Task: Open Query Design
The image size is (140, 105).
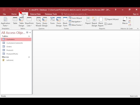Action: pos(45,22)
